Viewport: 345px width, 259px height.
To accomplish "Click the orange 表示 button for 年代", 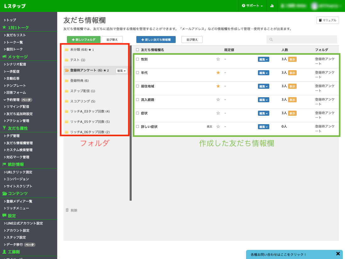I will [292, 73].
